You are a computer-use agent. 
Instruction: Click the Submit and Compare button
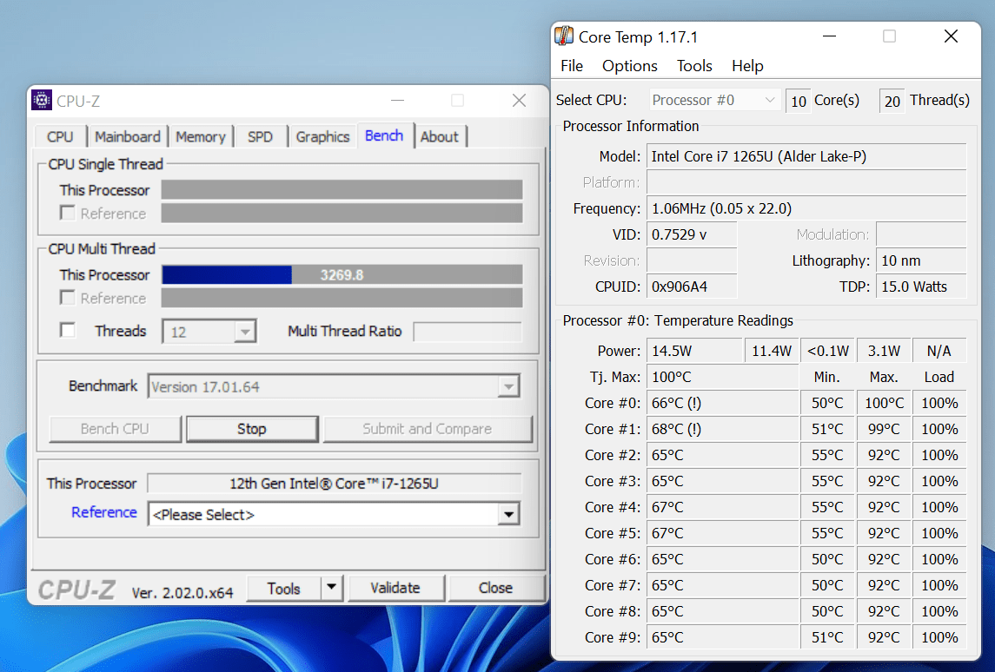click(427, 429)
